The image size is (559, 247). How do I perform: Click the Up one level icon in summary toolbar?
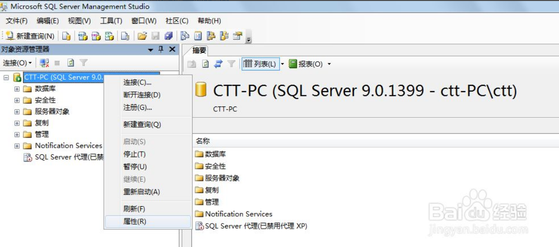pyautogui.click(x=192, y=64)
